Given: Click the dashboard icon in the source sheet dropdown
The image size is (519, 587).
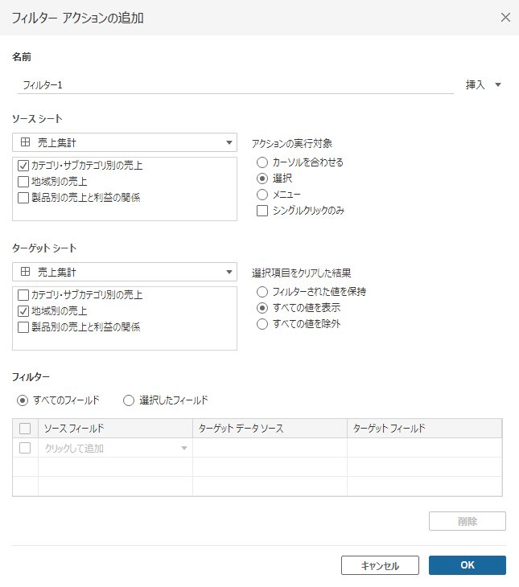Looking at the screenshot, I should pos(25,142).
